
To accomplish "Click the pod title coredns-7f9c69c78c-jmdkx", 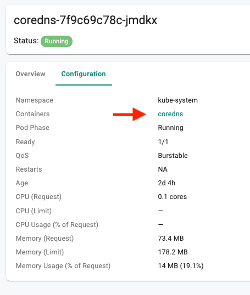I will (85, 20).
